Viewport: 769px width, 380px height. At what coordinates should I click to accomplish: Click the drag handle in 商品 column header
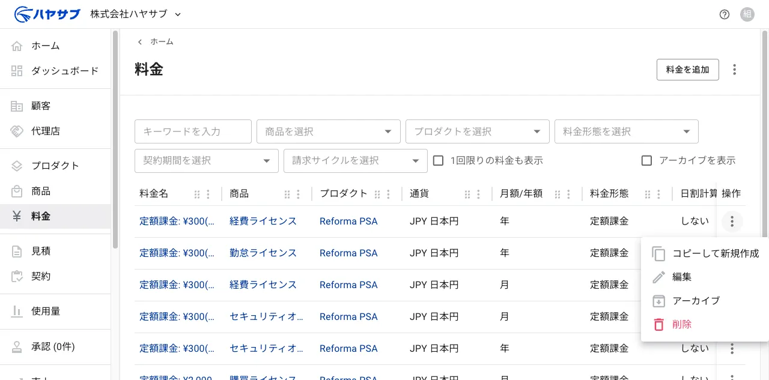coord(287,195)
